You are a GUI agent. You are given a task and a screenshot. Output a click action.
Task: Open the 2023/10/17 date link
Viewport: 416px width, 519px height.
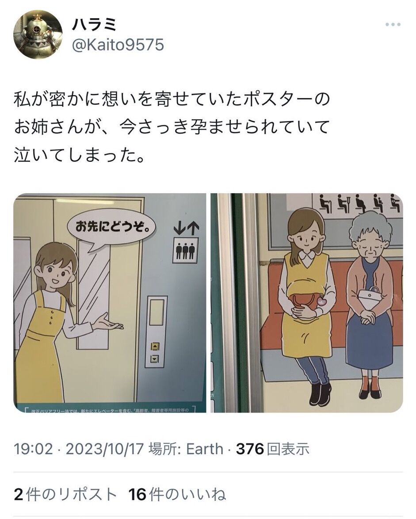point(105,449)
